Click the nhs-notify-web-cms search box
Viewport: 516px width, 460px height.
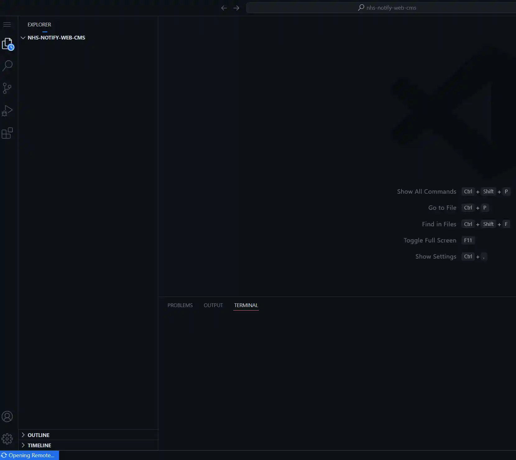[x=381, y=8]
